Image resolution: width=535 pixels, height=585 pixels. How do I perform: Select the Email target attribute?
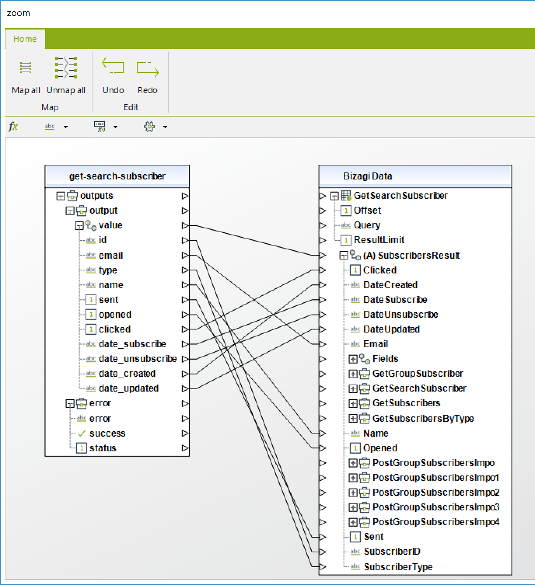tap(376, 344)
